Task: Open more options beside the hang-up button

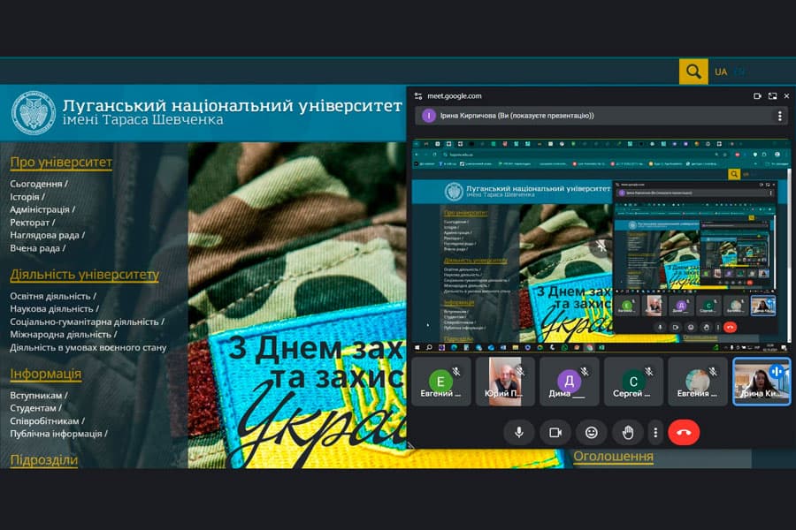Action: pyautogui.click(x=655, y=432)
